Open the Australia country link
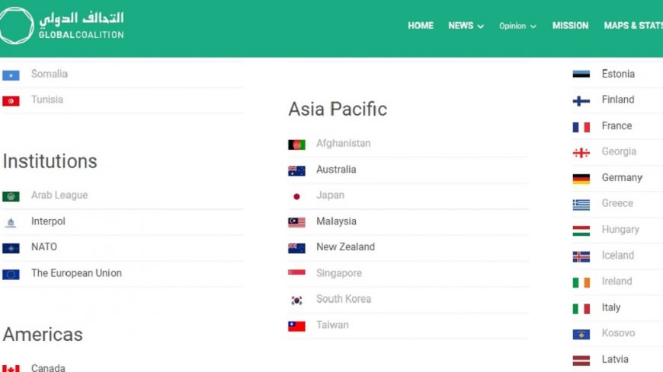The height and width of the screenshot is (372, 663). [336, 170]
